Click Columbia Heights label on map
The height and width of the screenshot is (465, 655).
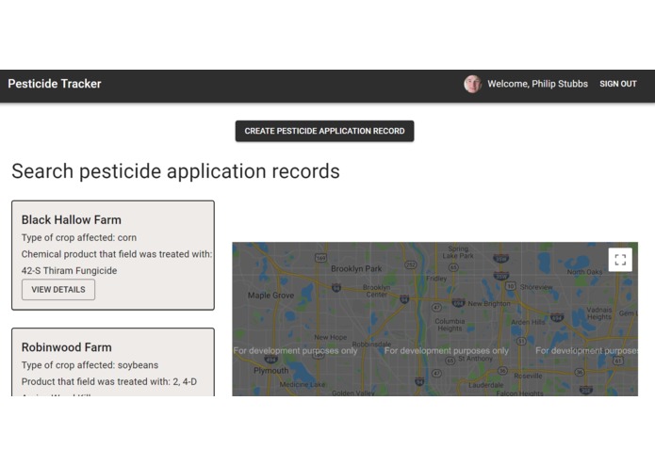click(450, 325)
